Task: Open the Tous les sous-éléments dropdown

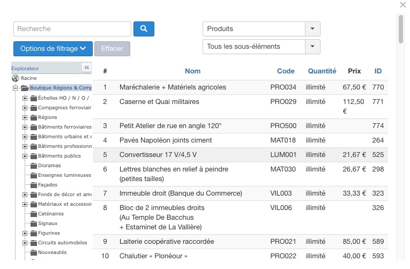Action: (312, 47)
